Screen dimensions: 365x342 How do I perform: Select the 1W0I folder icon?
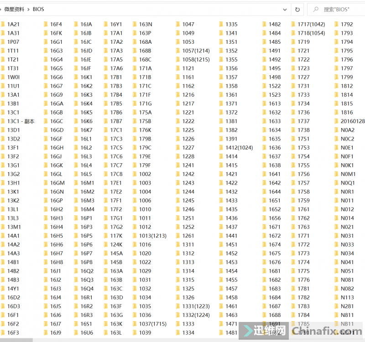(x=3, y=77)
